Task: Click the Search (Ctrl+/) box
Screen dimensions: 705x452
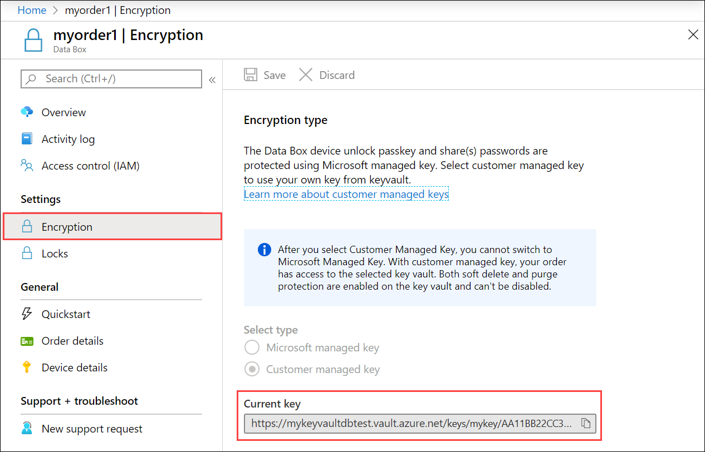Action: click(111, 79)
